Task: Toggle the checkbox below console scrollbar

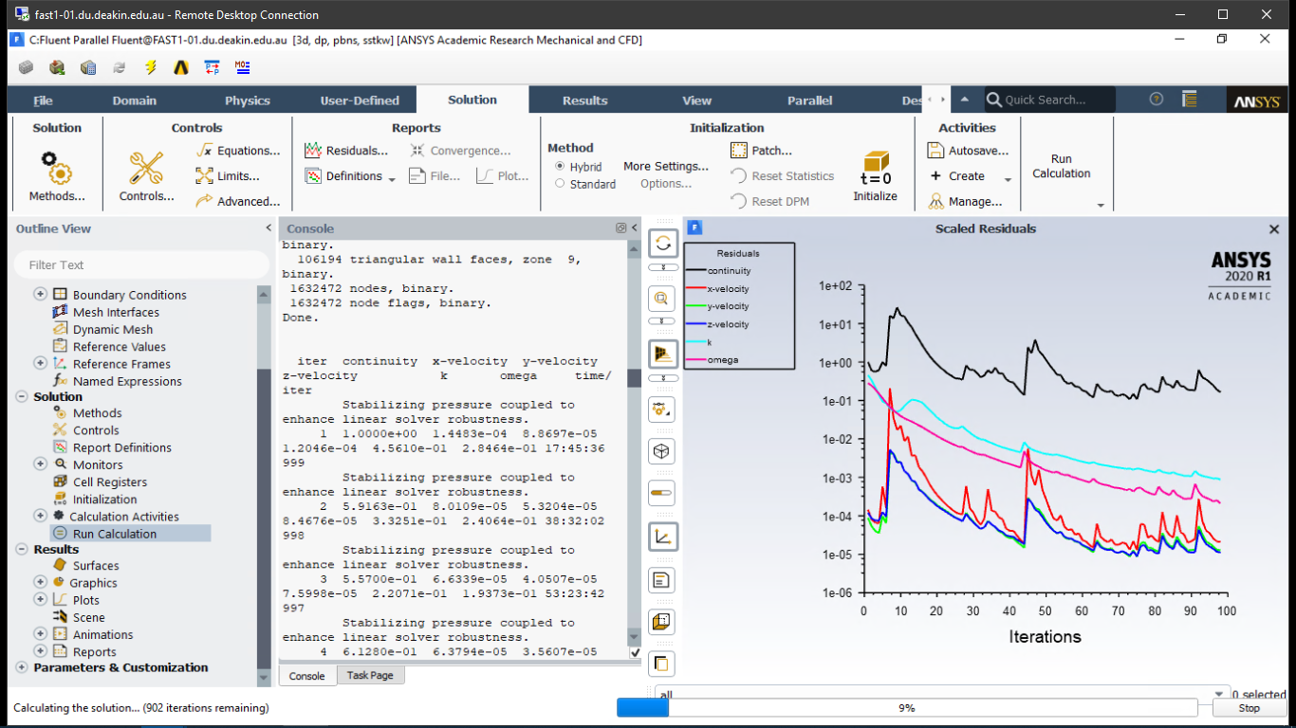Action: click(x=635, y=653)
